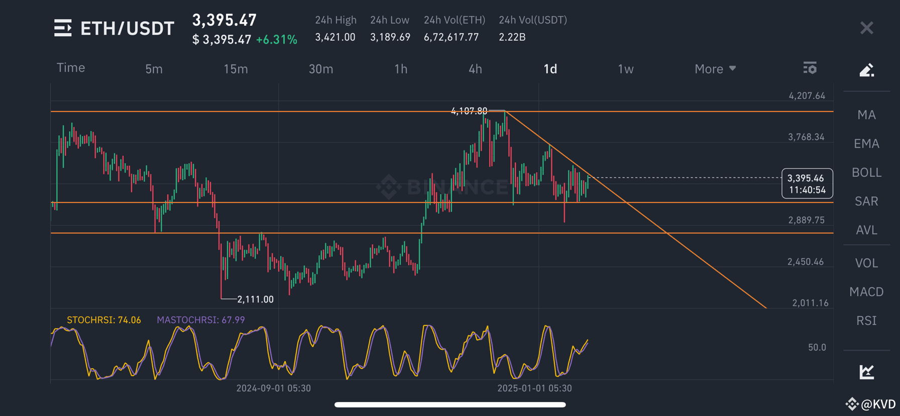Expand the More timeframes dropdown
Image resolution: width=900 pixels, height=416 pixels.
[x=715, y=69]
